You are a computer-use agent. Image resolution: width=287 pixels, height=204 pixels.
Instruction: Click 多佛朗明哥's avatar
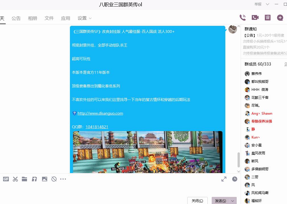(x=247, y=169)
